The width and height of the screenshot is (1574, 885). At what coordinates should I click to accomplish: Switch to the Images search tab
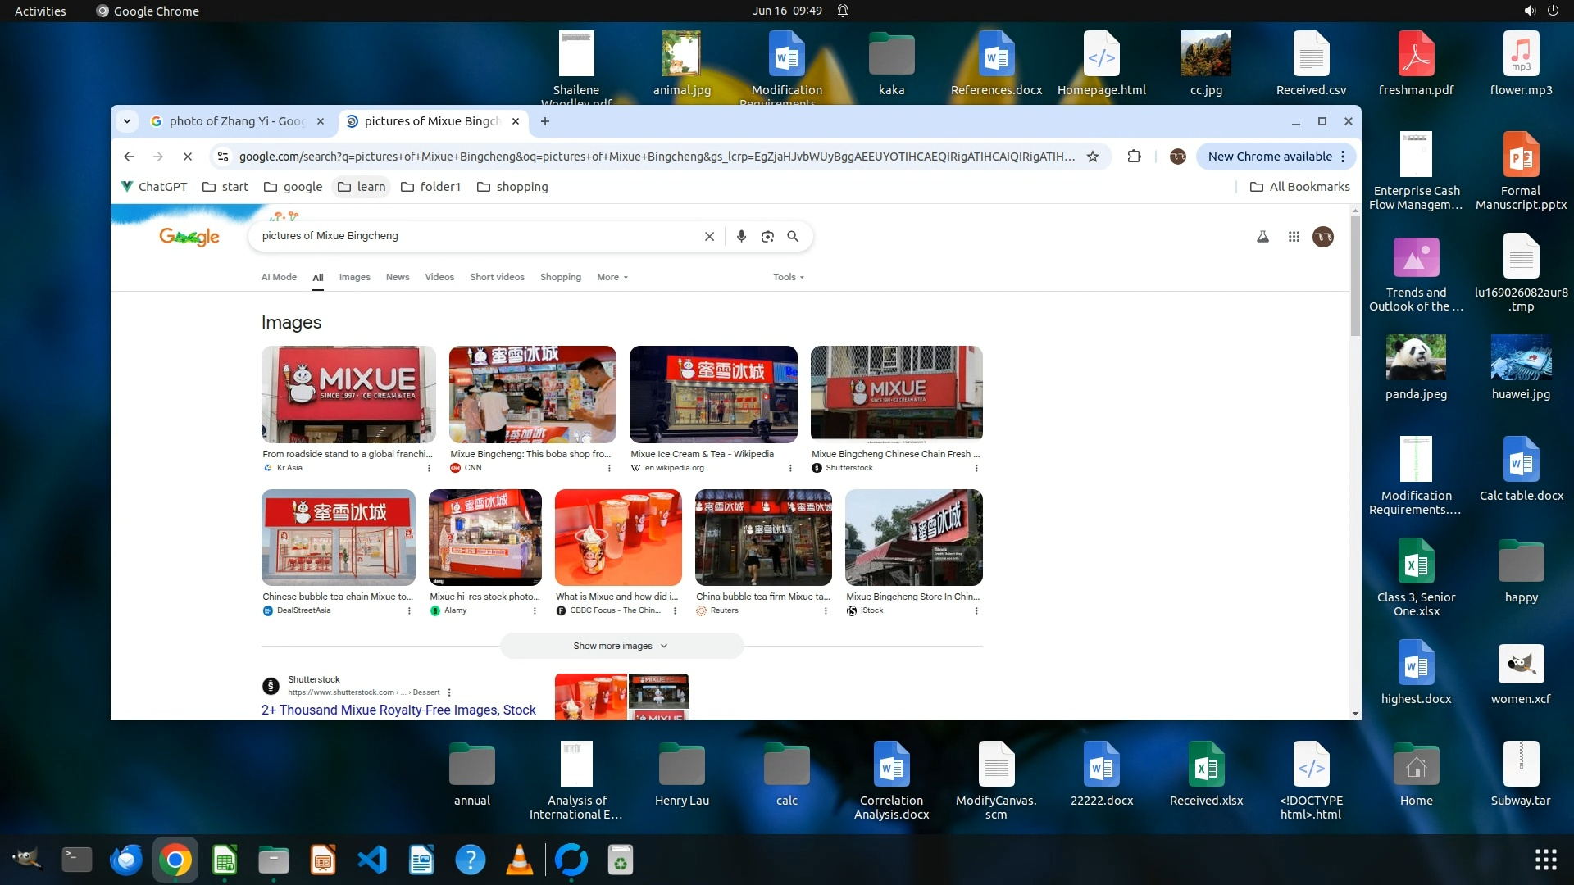pos(354,277)
